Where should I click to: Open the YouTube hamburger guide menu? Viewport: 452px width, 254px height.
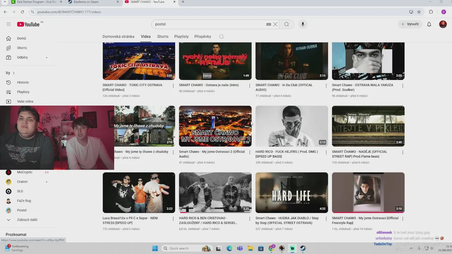pos(8,24)
